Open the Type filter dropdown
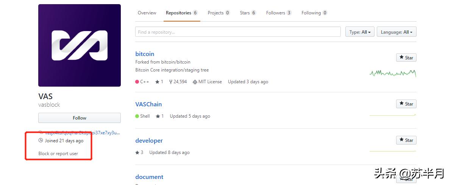 point(360,32)
